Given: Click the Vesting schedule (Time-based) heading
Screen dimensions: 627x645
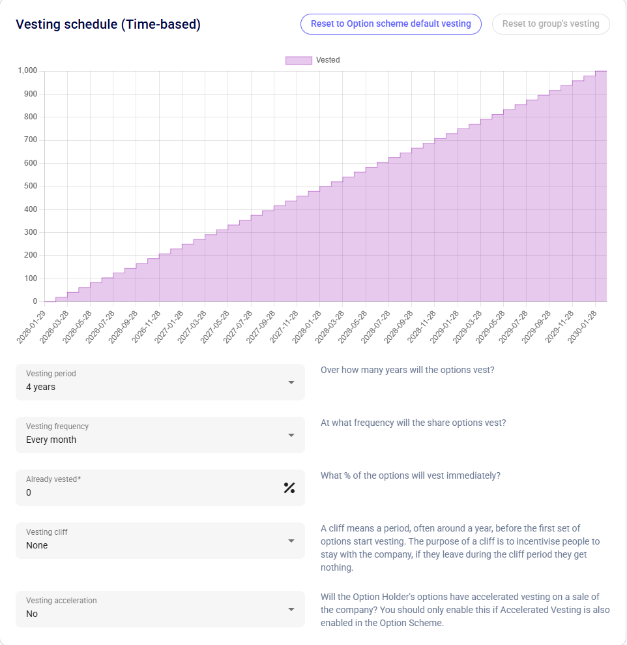Looking at the screenshot, I should coord(108,25).
